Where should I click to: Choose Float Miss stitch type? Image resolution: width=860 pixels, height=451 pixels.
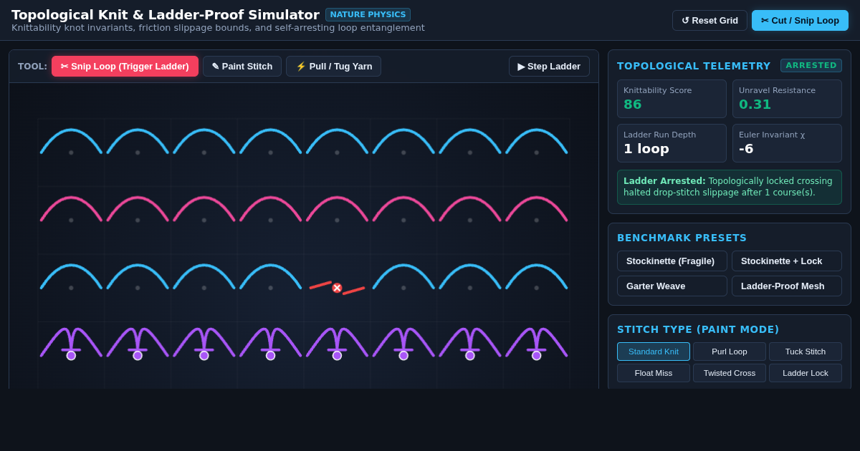click(654, 373)
